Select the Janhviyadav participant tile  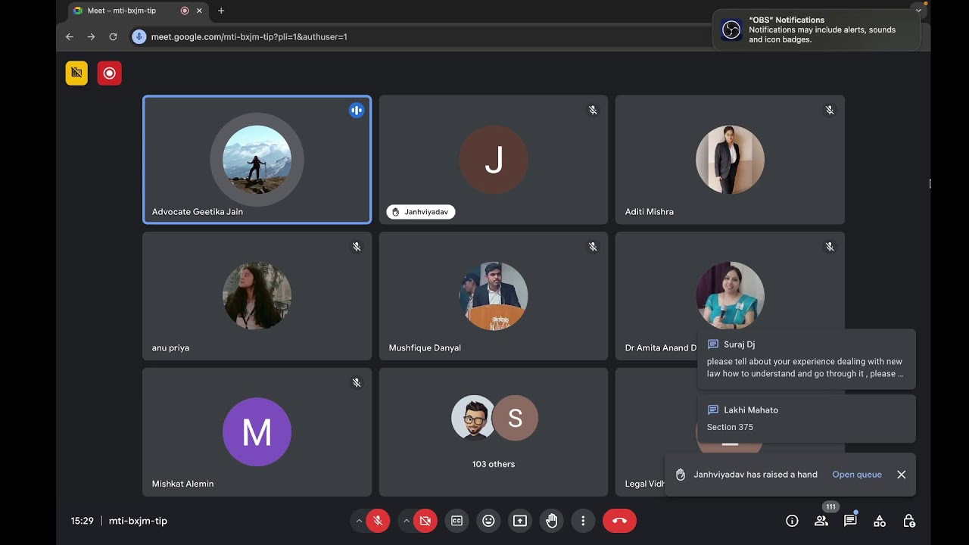point(494,160)
